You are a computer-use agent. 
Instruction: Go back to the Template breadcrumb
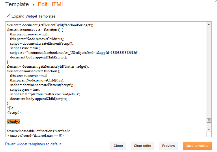point(17,5)
